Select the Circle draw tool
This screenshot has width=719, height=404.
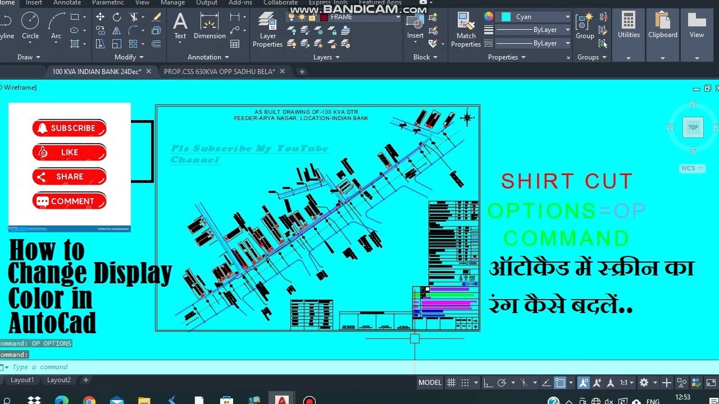[30, 25]
